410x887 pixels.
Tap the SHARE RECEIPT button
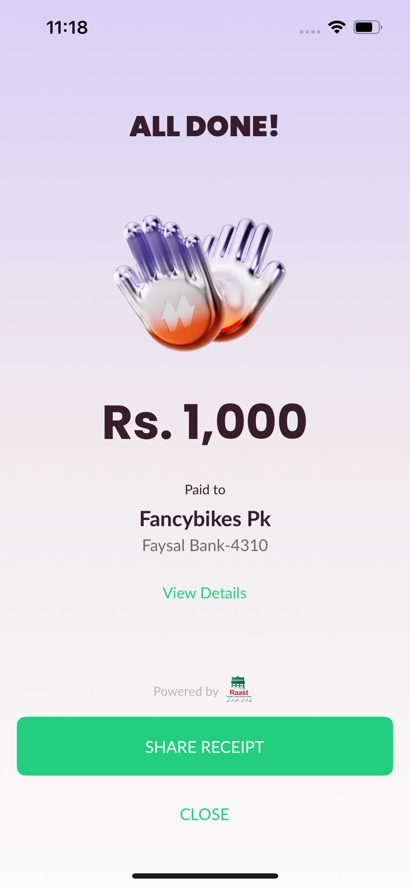tap(205, 746)
